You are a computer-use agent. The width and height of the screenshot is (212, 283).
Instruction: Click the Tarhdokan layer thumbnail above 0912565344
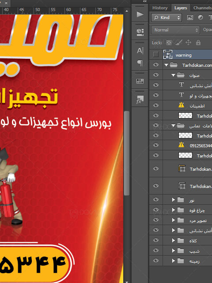coord(185,135)
